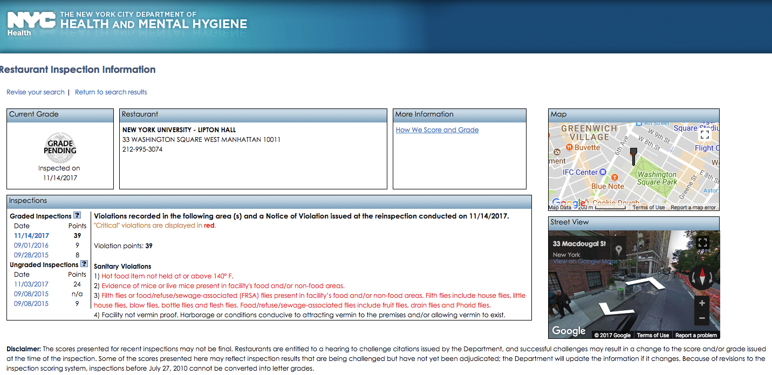The width and height of the screenshot is (772, 375).
Task: Click the Google logo on the map
Action: [569, 203]
